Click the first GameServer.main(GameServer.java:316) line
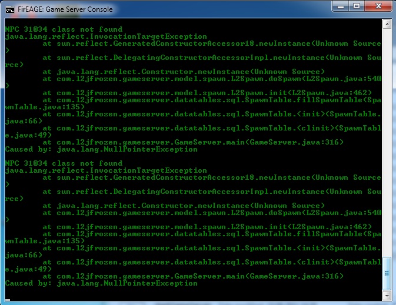The width and height of the screenshot is (396, 305). (193, 142)
